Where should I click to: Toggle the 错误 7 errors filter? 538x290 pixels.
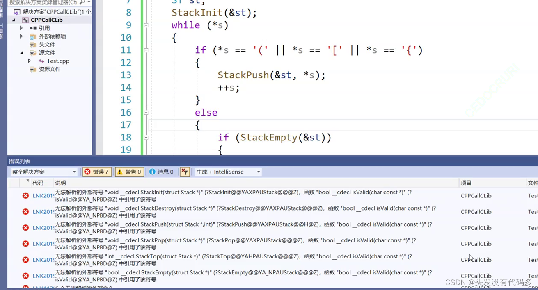tap(97, 172)
